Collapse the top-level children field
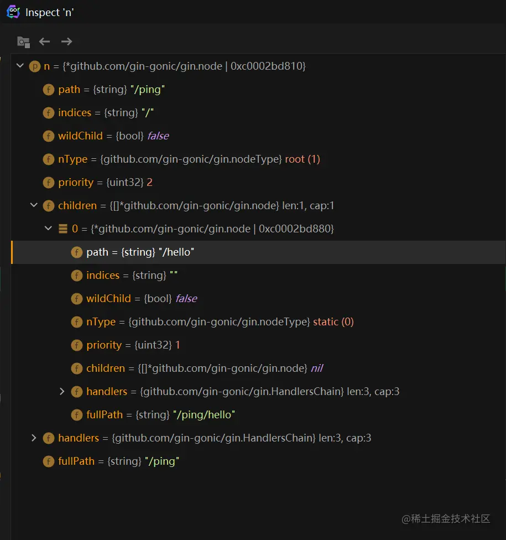 point(34,205)
